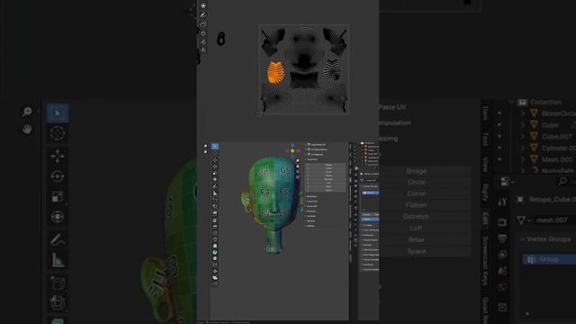The height and width of the screenshot is (324, 576).
Task: Click the large blurred zoom magnifier icon
Action: click(27, 112)
